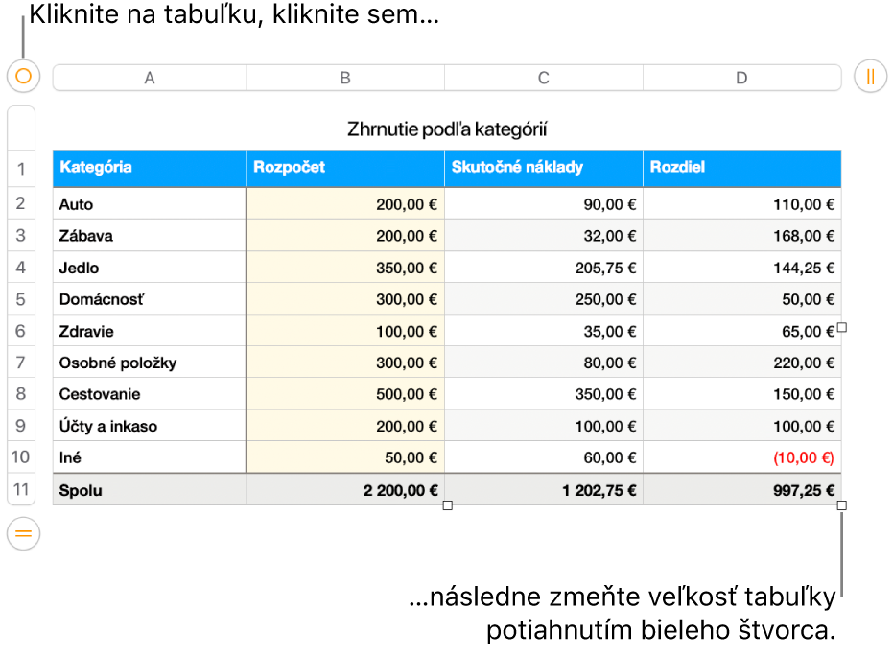Click the round table select handle
893x656 pixels.
click(23, 76)
